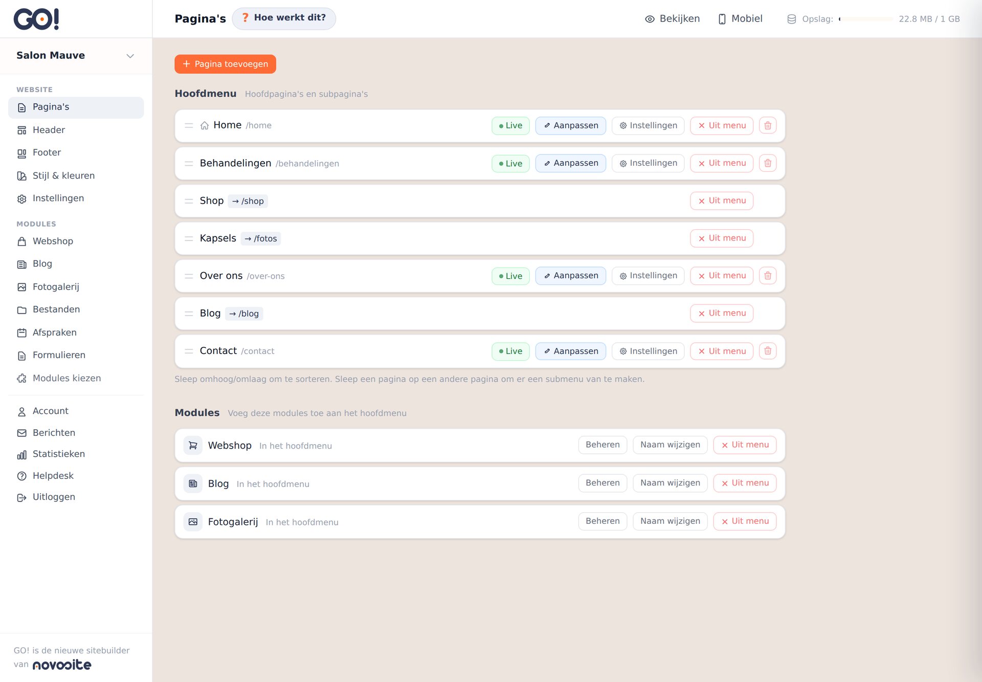Remove Kapsels from the main menu
The height and width of the screenshot is (682, 982).
[x=722, y=238]
